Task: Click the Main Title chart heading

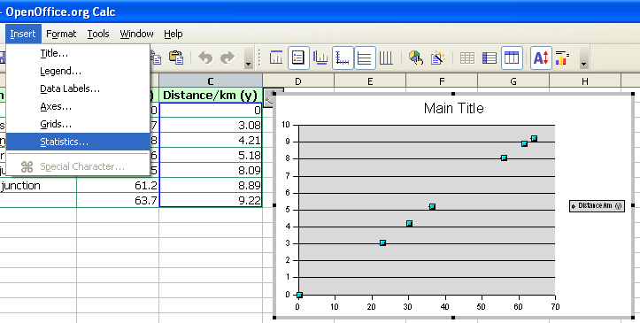Action: point(453,109)
